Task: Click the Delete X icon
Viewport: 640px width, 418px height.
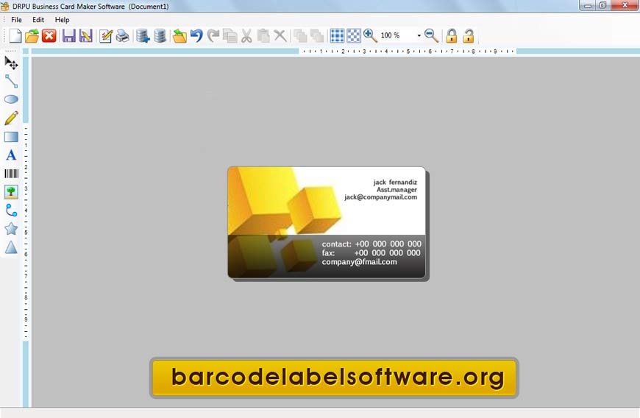Action: (280, 36)
